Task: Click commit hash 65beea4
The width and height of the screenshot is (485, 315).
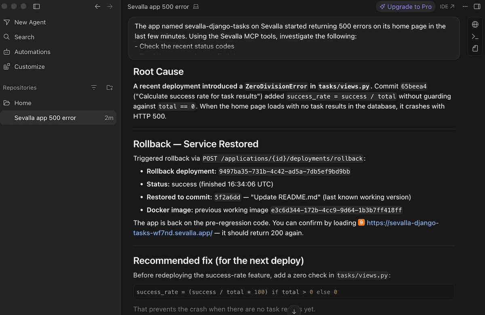Action: (414, 86)
